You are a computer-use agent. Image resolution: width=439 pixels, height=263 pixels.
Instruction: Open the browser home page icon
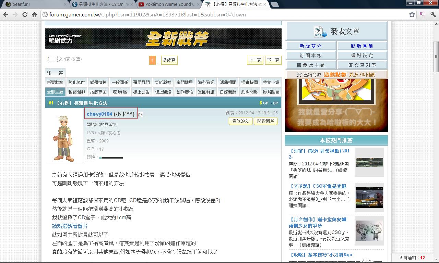point(34,14)
